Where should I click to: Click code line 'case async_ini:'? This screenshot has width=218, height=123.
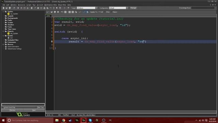click(75, 38)
